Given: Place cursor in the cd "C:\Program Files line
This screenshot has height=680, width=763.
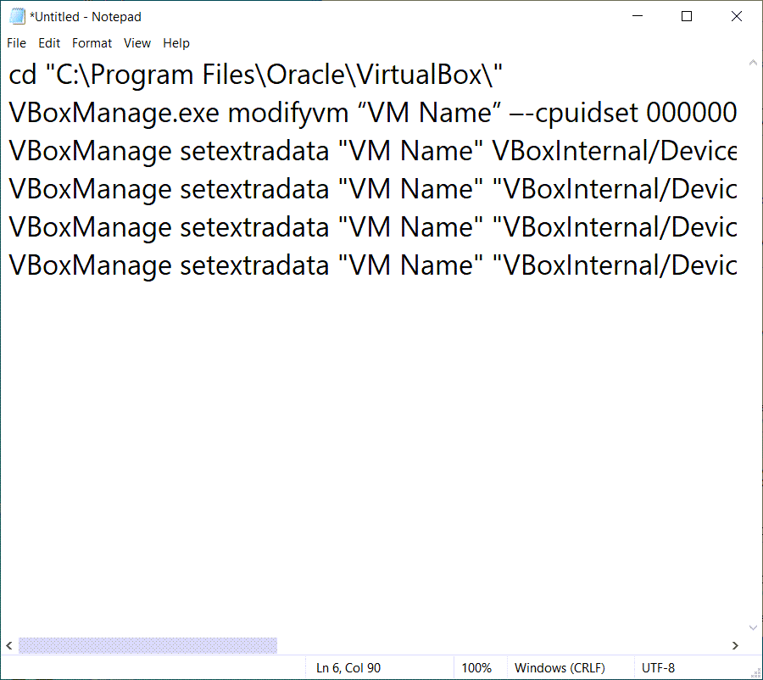Looking at the screenshot, I should tap(254, 75).
